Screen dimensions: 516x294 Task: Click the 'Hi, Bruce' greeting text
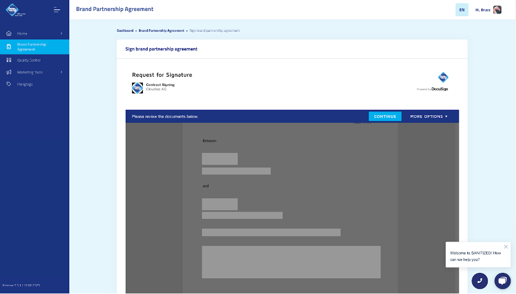coord(483,10)
